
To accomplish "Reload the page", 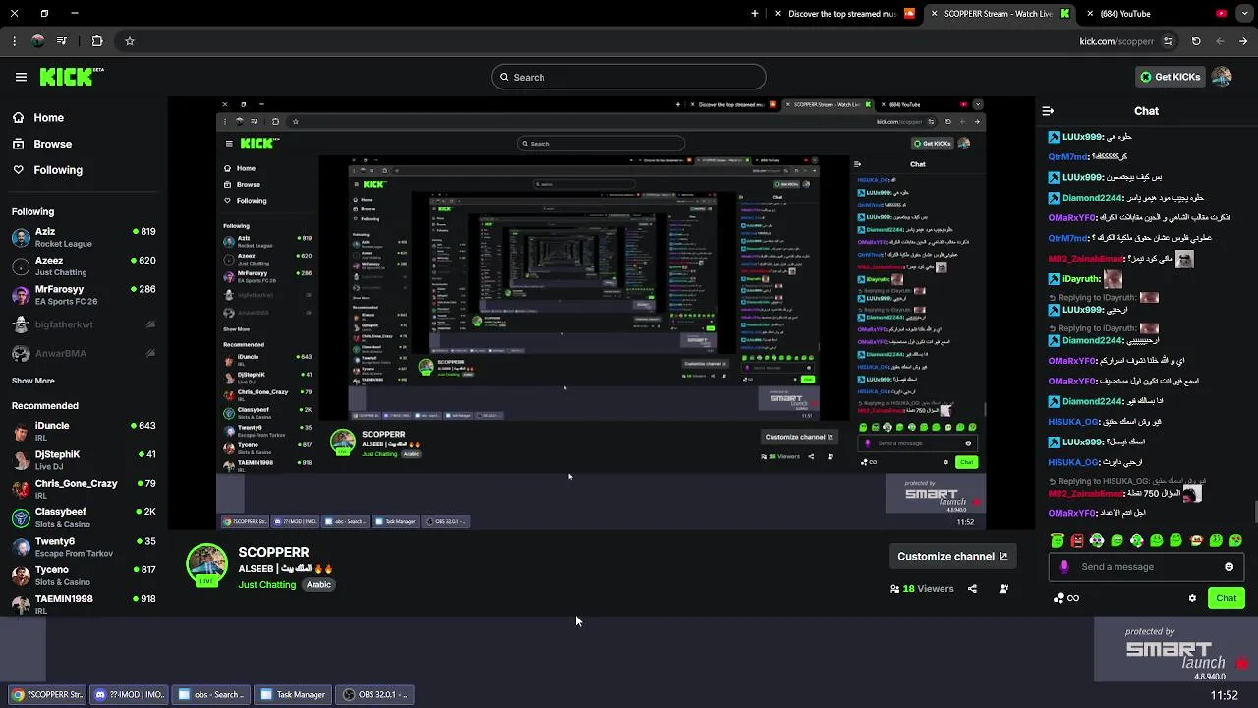I will [1196, 41].
